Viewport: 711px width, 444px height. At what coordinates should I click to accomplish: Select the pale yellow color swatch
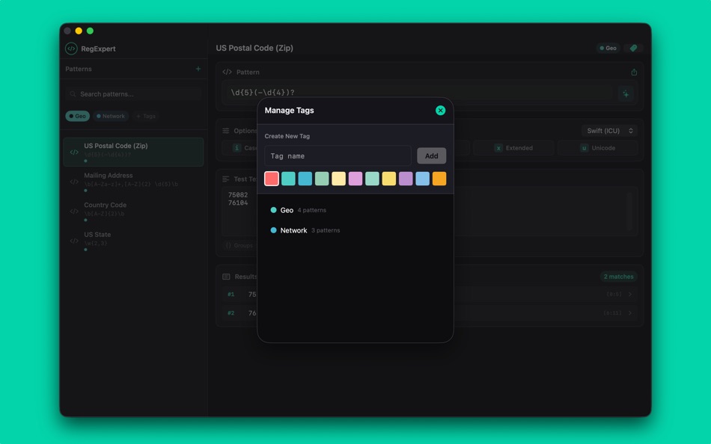[x=339, y=179]
